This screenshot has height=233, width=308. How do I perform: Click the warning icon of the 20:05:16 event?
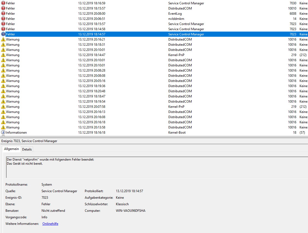(x=3, y=81)
